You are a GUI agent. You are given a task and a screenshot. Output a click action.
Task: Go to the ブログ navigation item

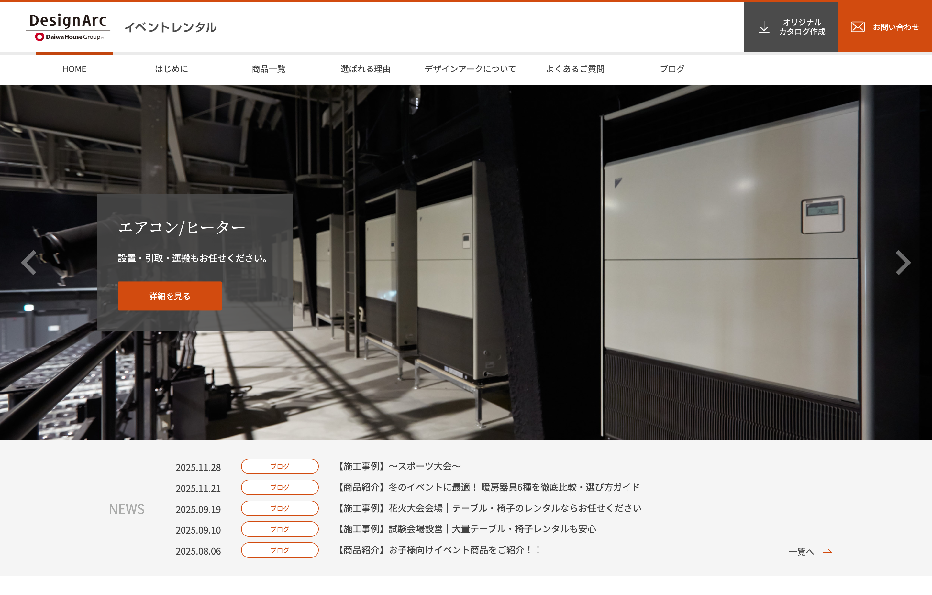point(672,69)
